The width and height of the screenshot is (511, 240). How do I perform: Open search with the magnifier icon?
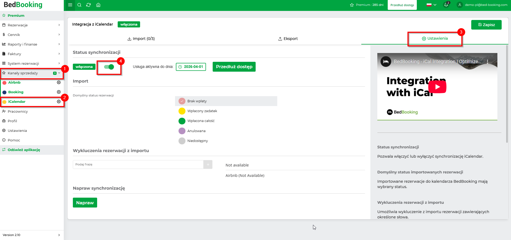pyautogui.click(x=79, y=5)
